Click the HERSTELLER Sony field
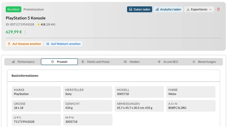This screenshot has height=127, width=227. (x=88, y=92)
